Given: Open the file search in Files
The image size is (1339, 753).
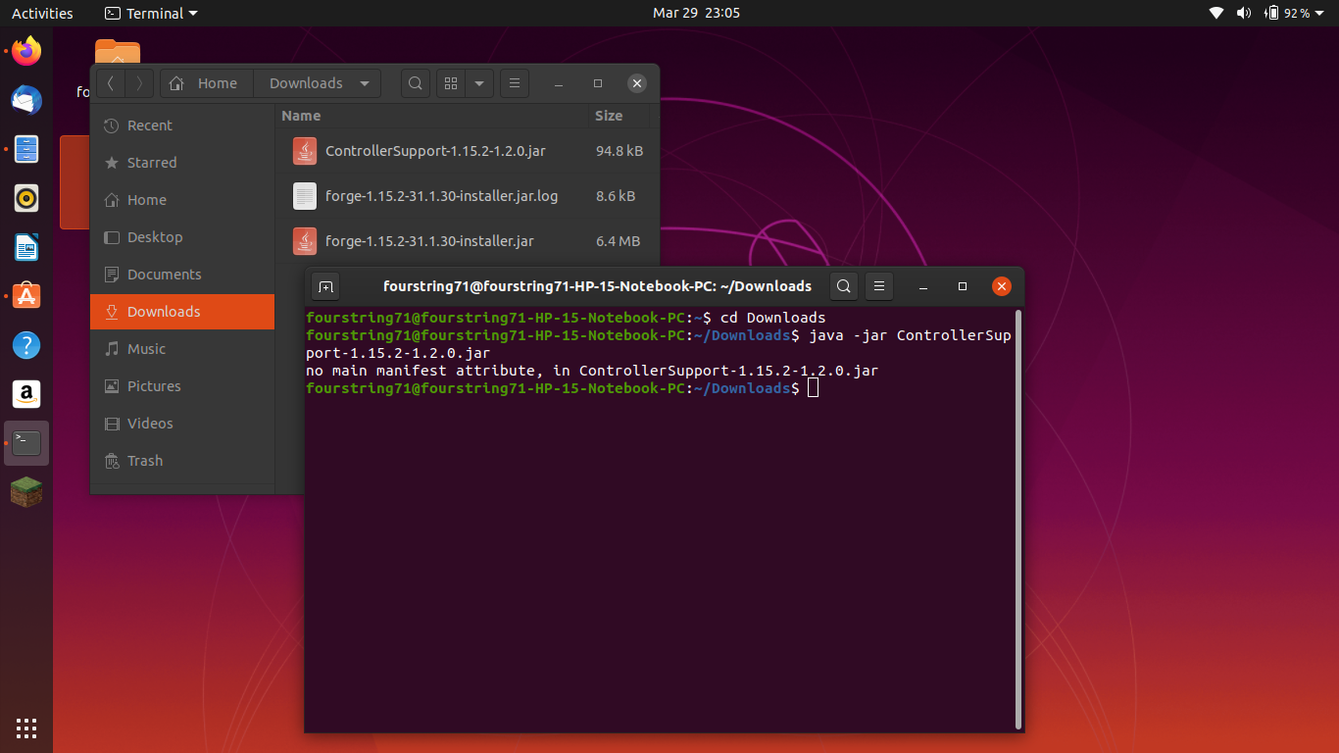Looking at the screenshot, I should pos(416,83).
